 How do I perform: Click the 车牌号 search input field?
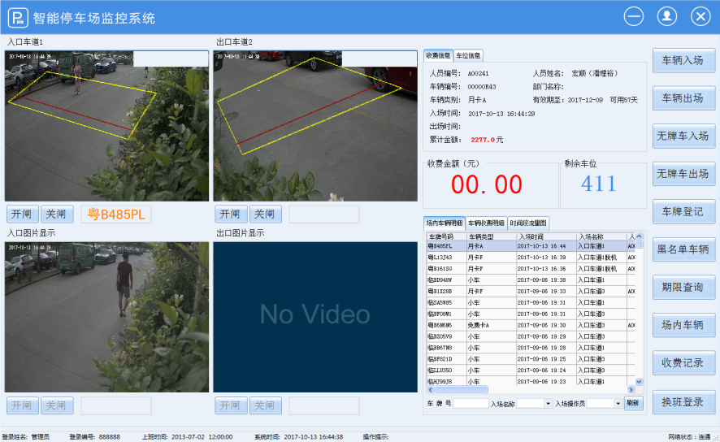471,403
